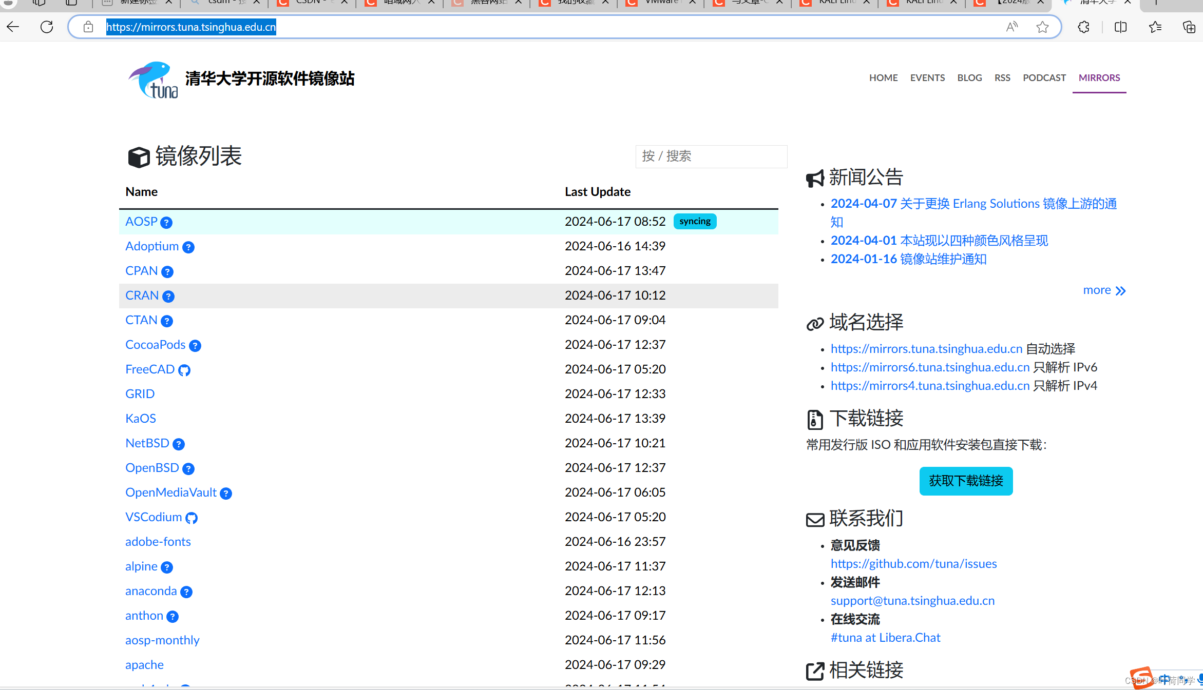Open help icon beside OpenMediaVault

point(226,494)
